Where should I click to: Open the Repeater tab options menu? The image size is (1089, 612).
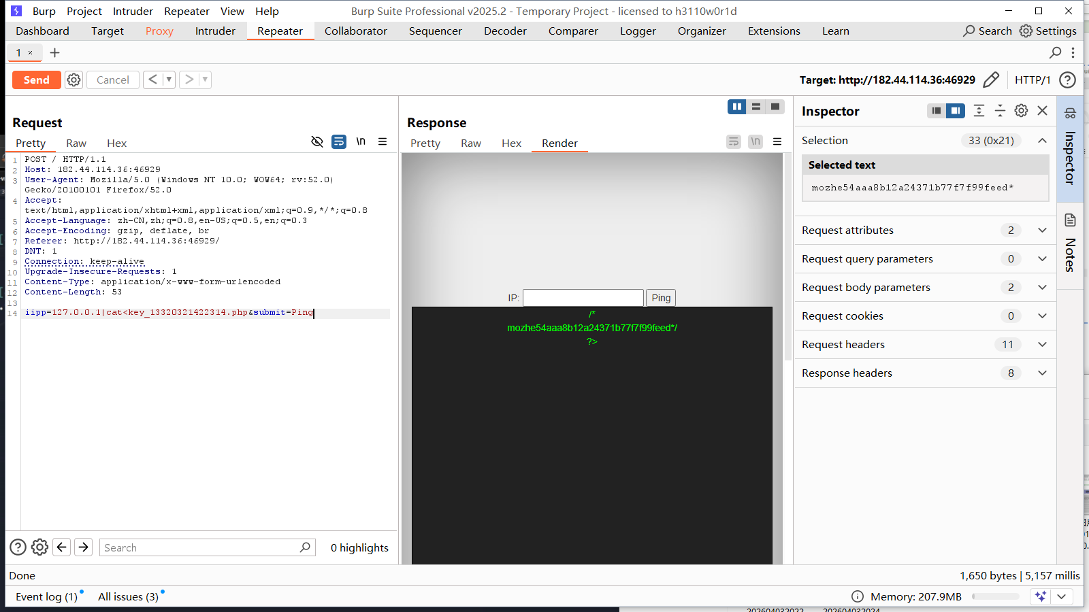coord(1073,52)
